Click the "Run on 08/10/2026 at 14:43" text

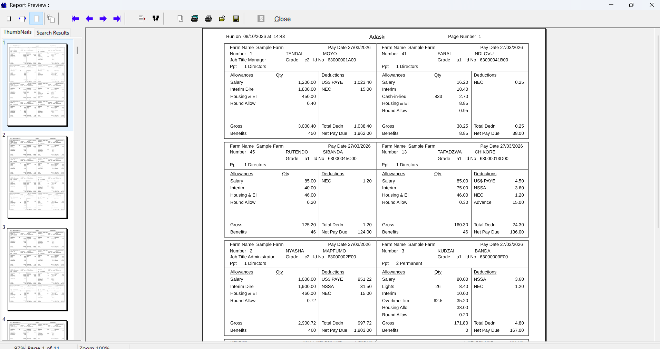pyautogui.click(x=255, y=37)
